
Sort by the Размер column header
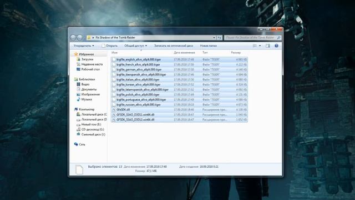coord(236,53)
